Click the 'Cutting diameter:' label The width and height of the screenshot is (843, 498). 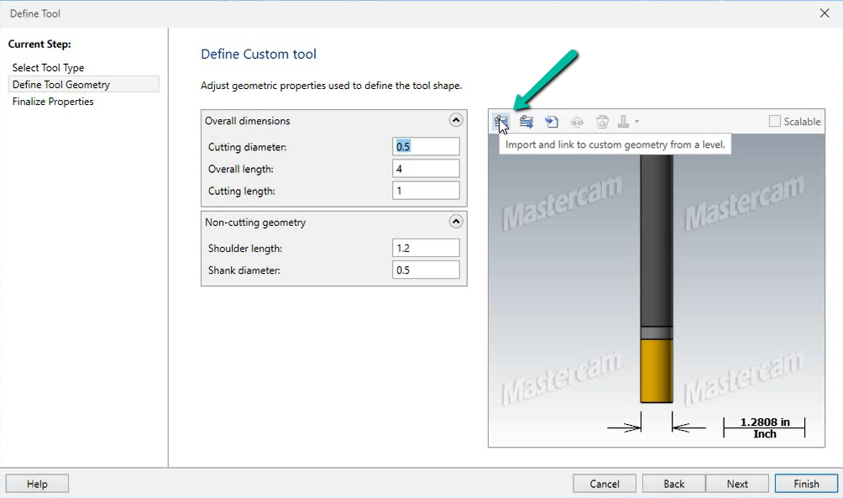click(x=248, y=147)
